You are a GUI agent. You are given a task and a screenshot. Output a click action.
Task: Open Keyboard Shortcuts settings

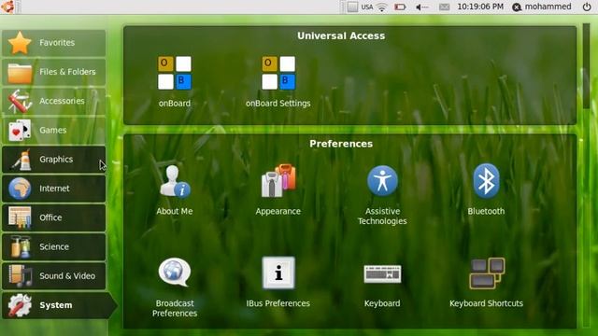point(486,282)
